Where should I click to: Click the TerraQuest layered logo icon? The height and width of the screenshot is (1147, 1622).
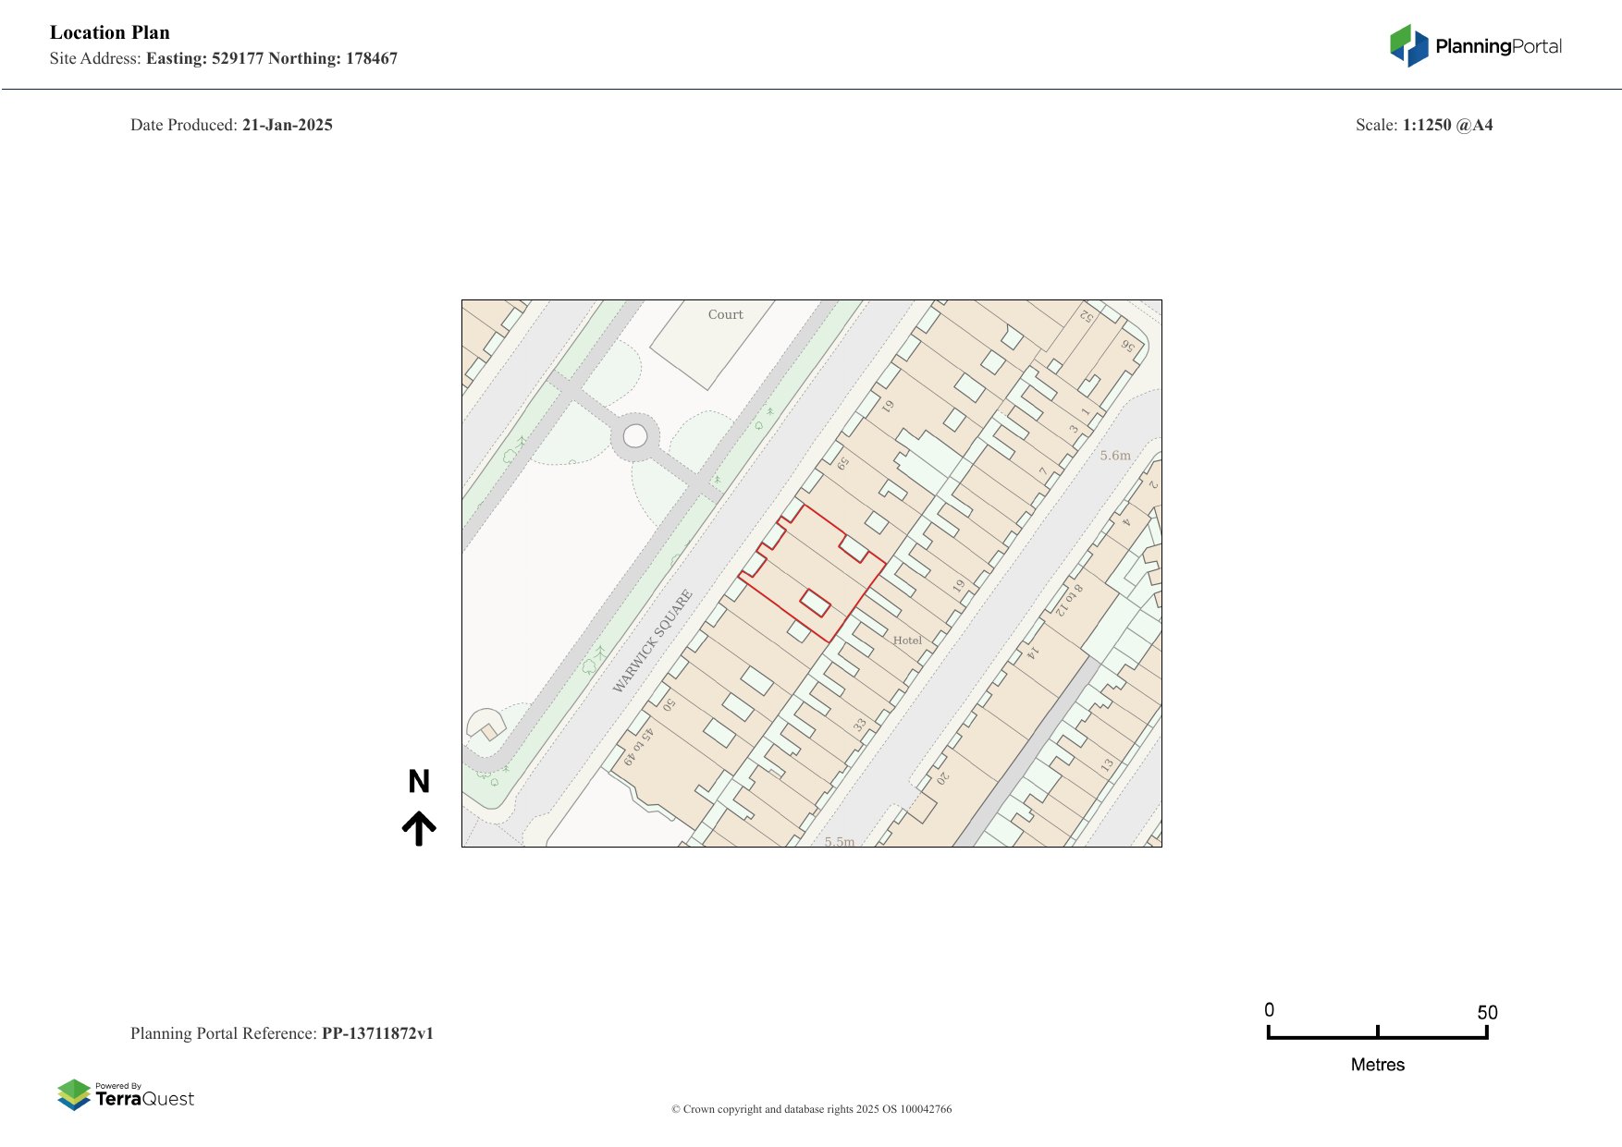tap(74, 1095)
